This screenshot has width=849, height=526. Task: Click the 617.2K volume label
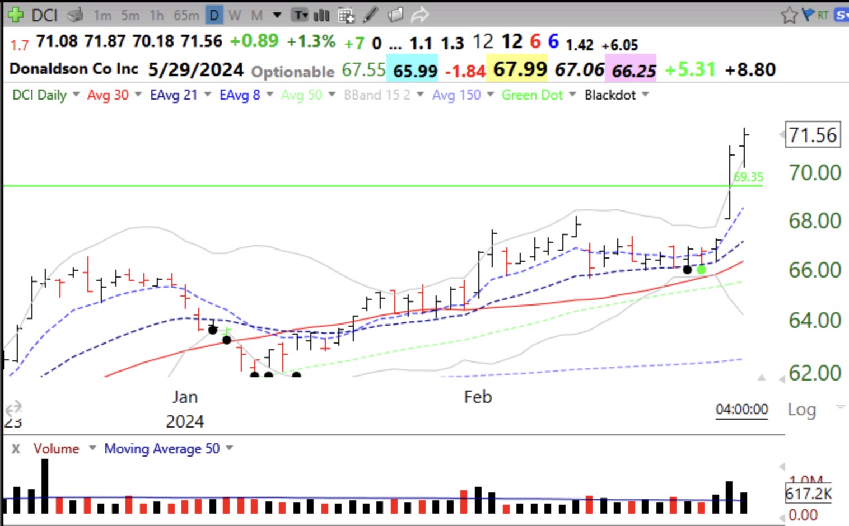(x=809, y=494)
